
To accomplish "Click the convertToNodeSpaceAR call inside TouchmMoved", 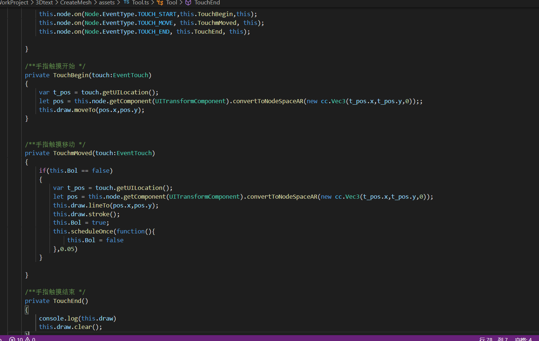I will tap(282, 196).
